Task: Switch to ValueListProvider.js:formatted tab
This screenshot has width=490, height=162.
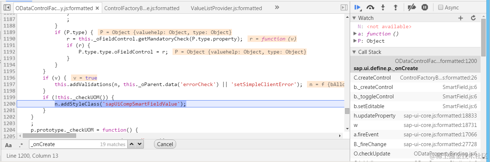Action: click(x=226, y=8)
